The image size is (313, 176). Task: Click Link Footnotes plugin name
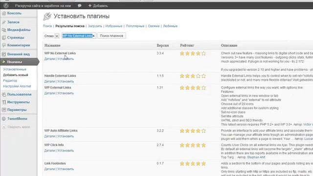click(x=55, y=163)
